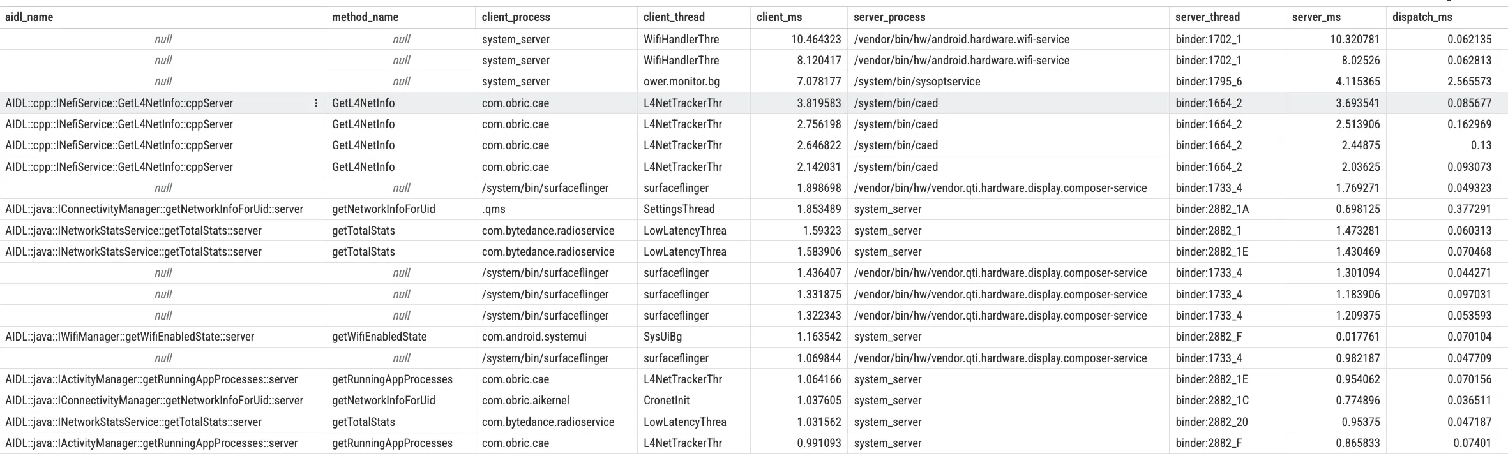Sort by server_ms column header
1508x463 pixels.
click(x=1315, y=17)
